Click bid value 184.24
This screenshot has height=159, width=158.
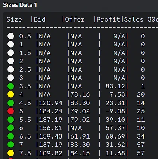tap(50, 111)
